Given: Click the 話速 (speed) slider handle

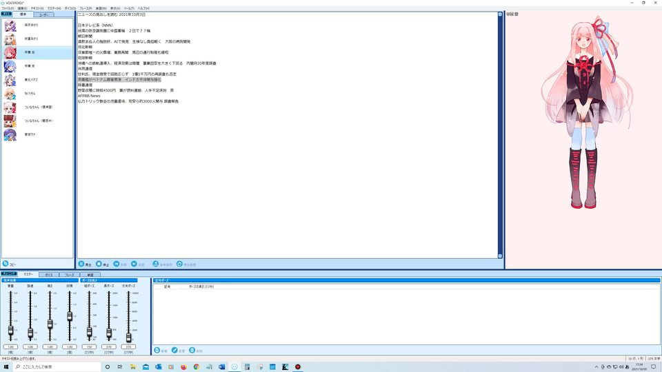Looking at the screenshot, I should coord(30,333).
